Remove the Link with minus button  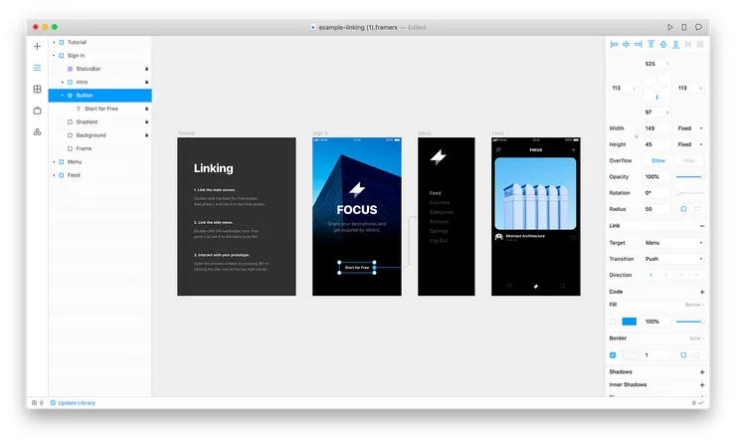coord(702,226)
